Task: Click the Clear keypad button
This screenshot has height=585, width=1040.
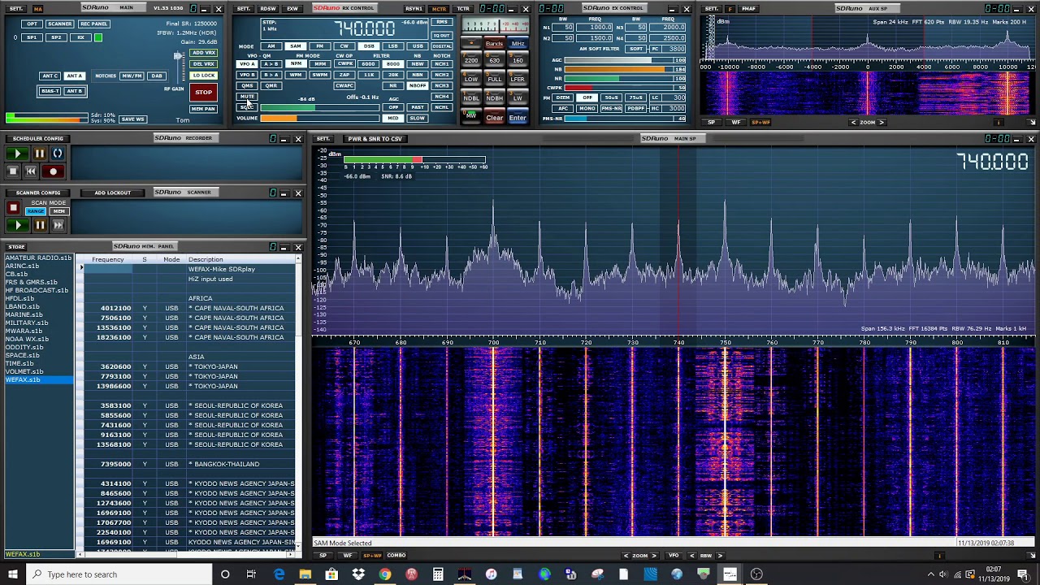Action: (494, 118)
